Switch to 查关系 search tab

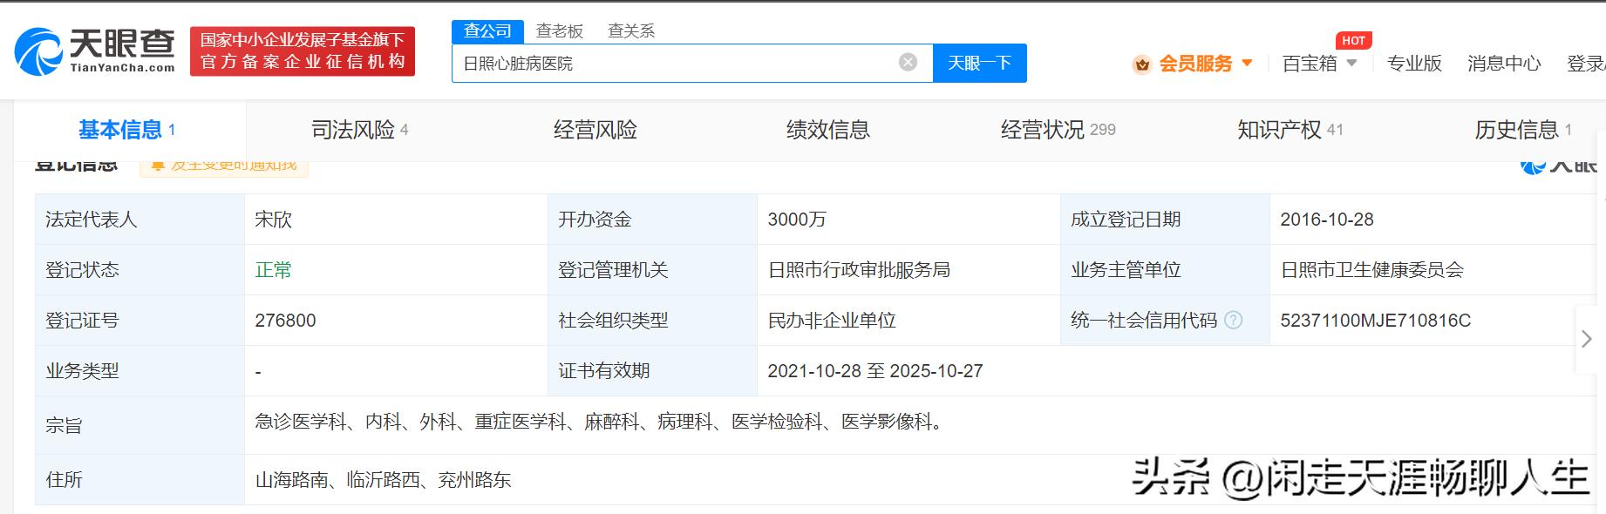click(630, 31)
